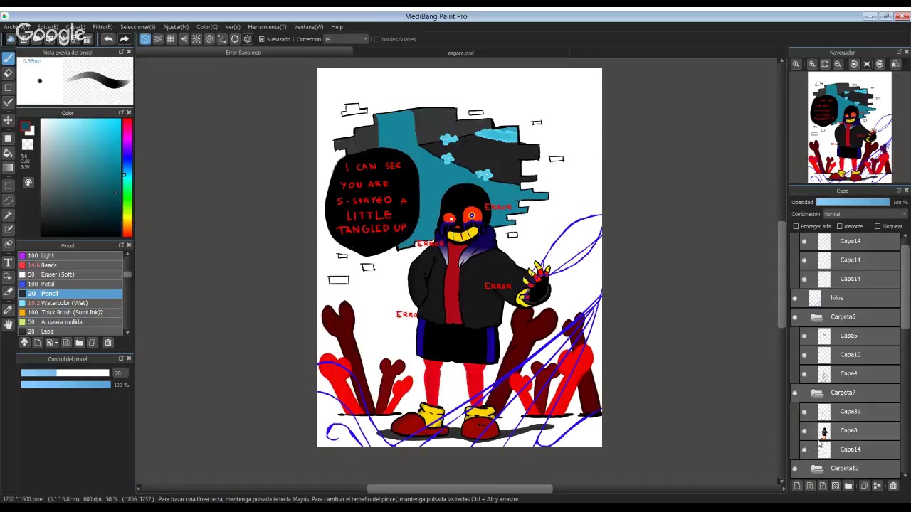Select the Gradient tool

point(8,168)
